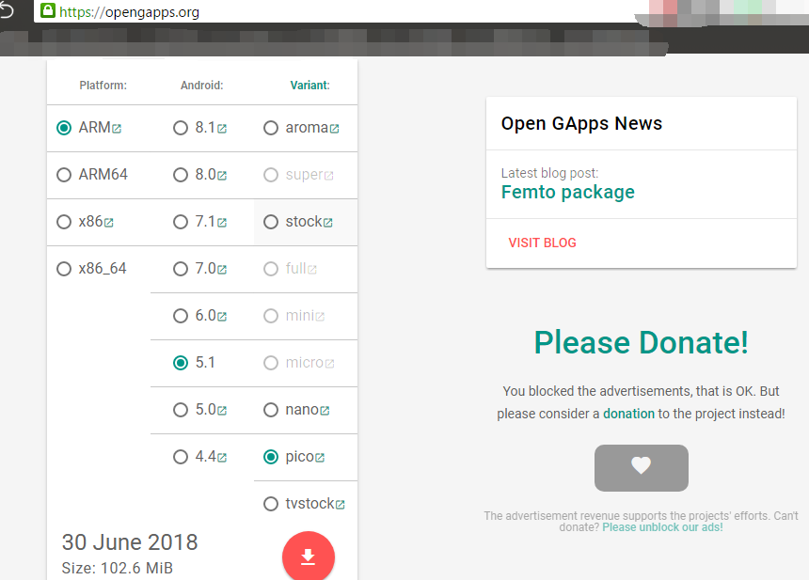Select Android 5.1 radio button
The height and width of the screenshot is (580, 809).
181,363
